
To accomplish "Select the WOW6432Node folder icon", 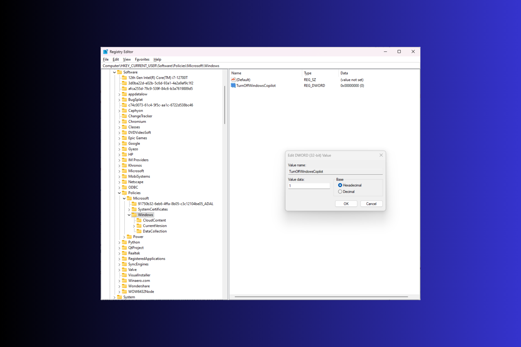I will (x=125, y=291).
